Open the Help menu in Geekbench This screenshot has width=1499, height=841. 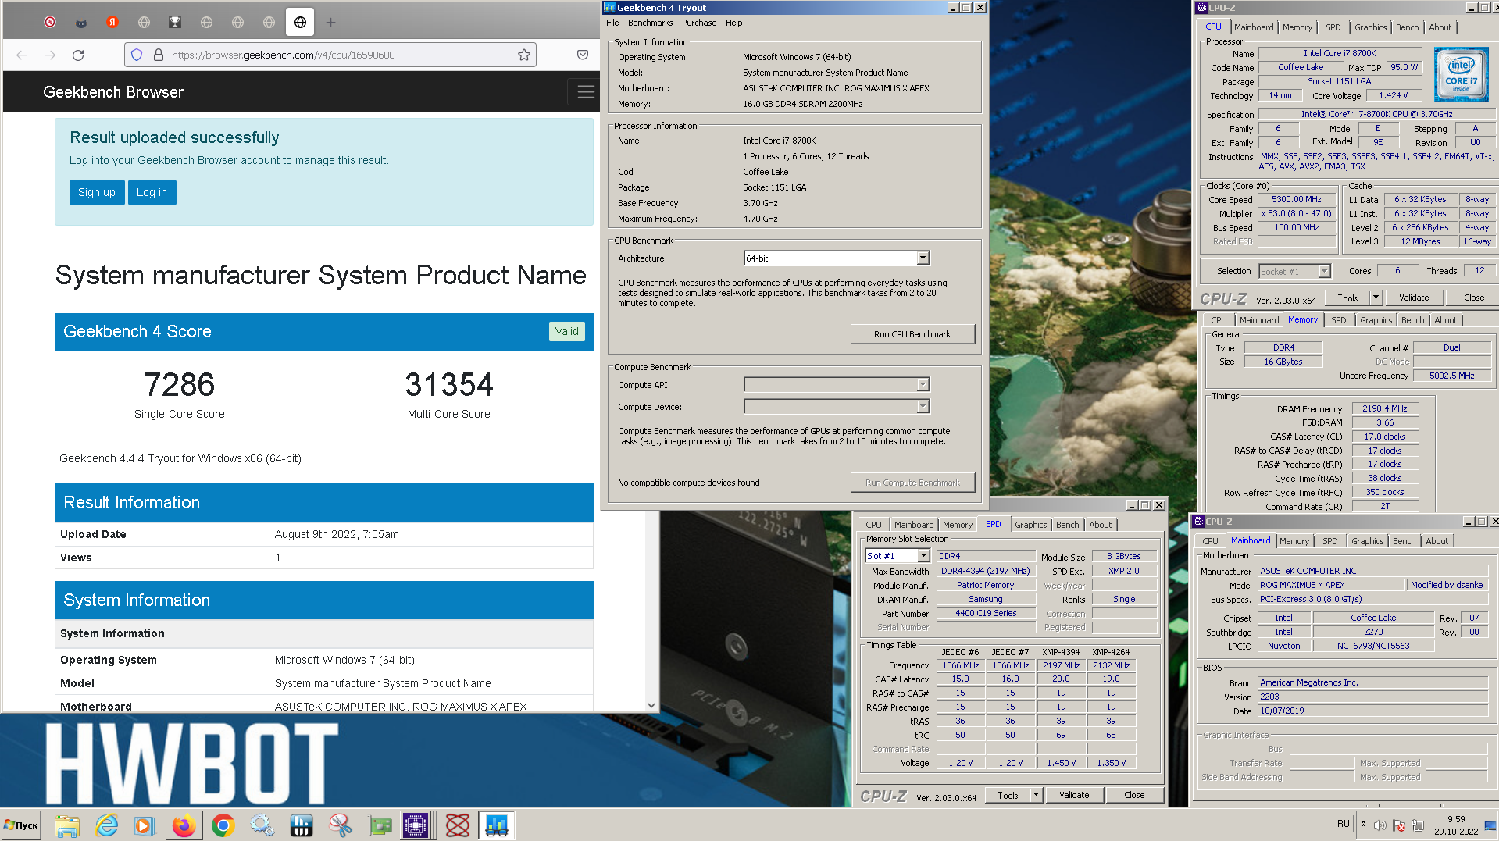pyautogui.click(x=733, y=23)
